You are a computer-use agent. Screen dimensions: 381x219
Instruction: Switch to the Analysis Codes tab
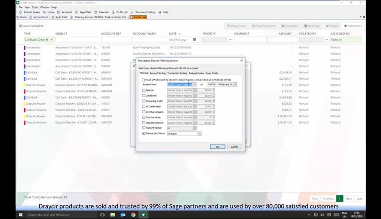(196, 73)
